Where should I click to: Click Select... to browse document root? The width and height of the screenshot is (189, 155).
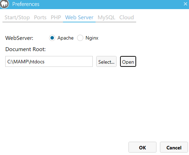[106, 61]
